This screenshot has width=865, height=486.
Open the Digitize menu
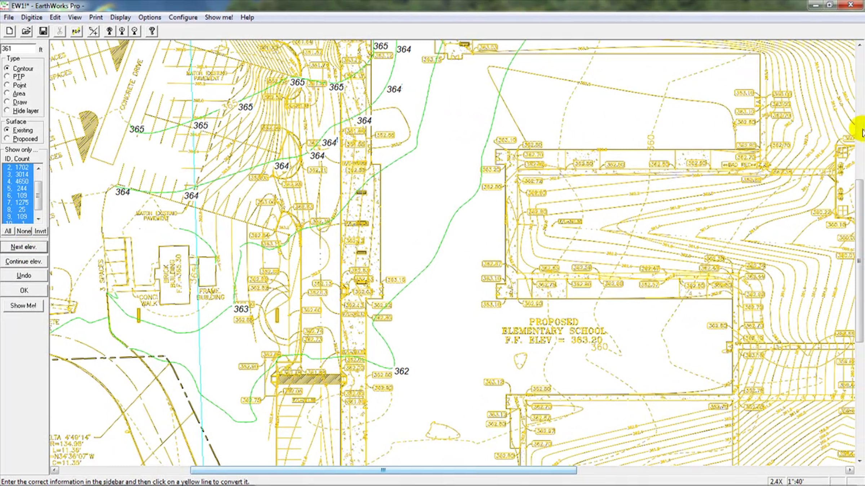[x=31, y=17]
